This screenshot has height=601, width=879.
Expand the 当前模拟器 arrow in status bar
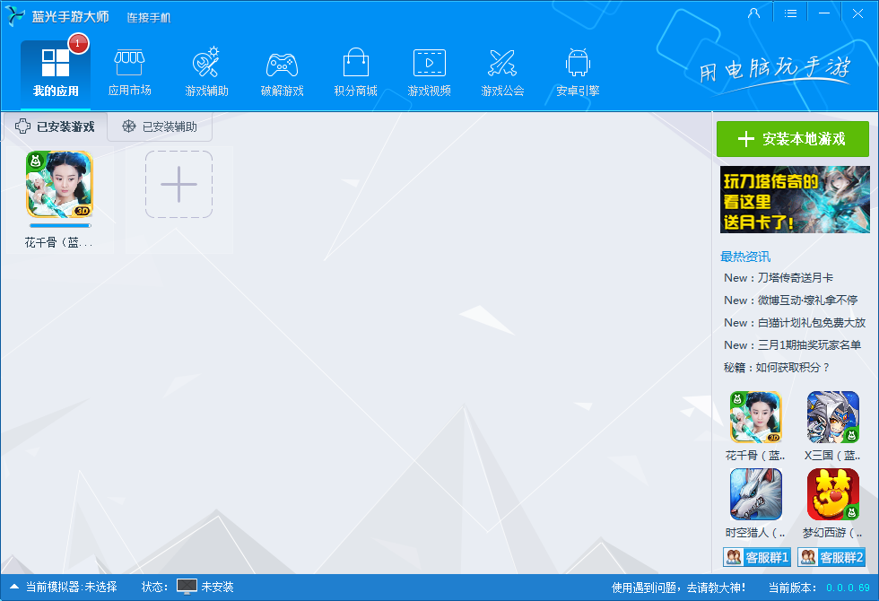tap(14, 587)
